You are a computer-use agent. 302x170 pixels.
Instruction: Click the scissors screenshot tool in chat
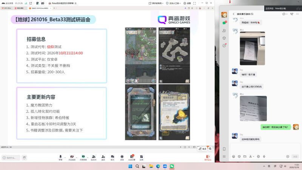pyautogui.click(x=251, y=156)
